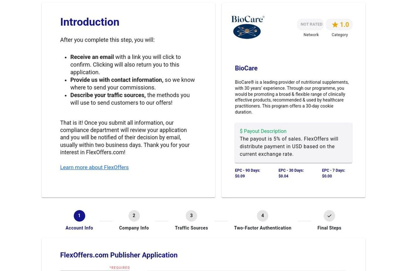Select step 4 circle Two-Factor Authentication
Viewport: 407px width, 271px height.
tap(263, 216)
